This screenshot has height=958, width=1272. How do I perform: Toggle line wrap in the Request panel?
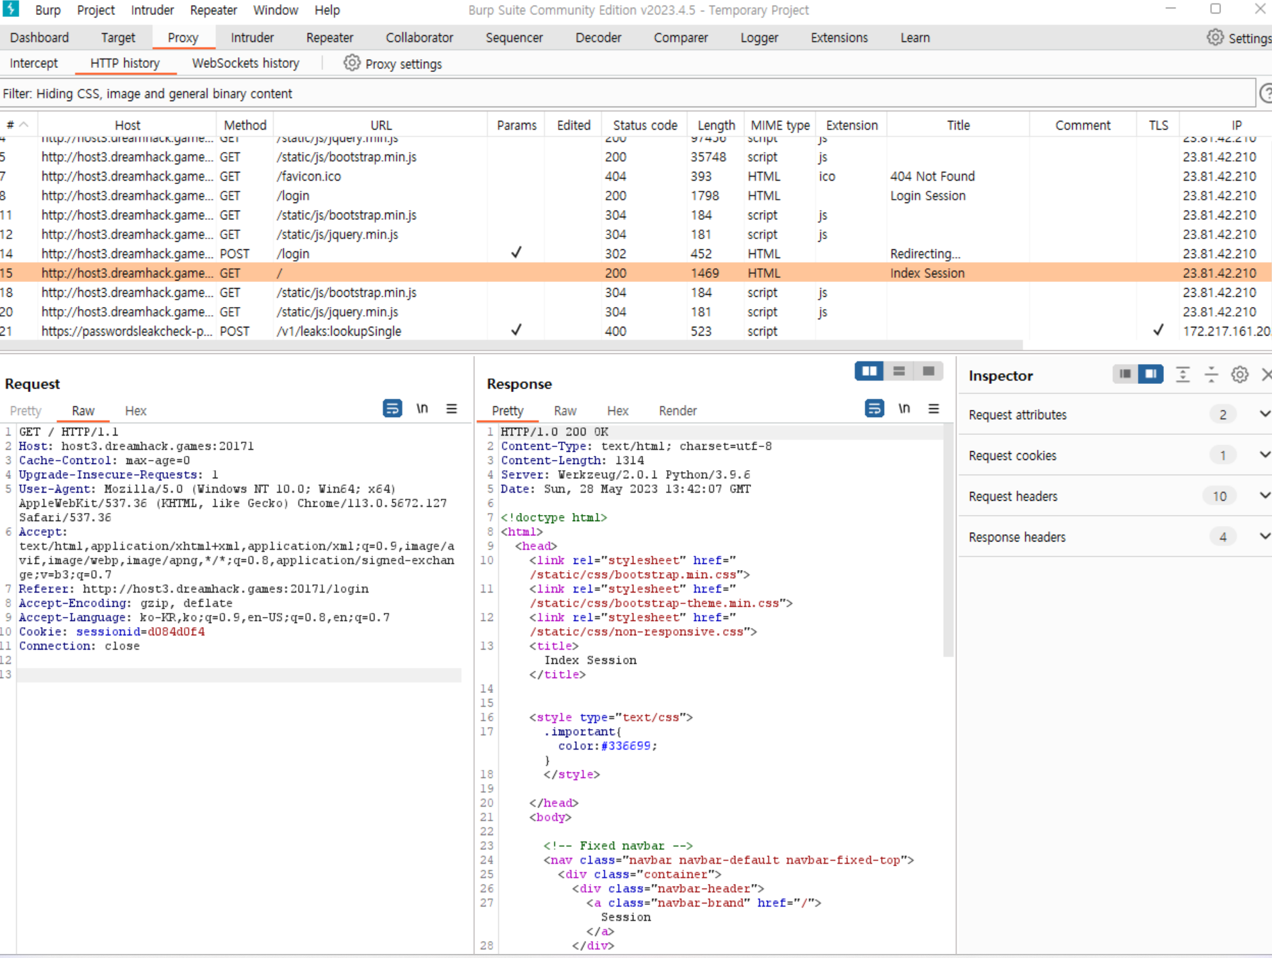392,408
